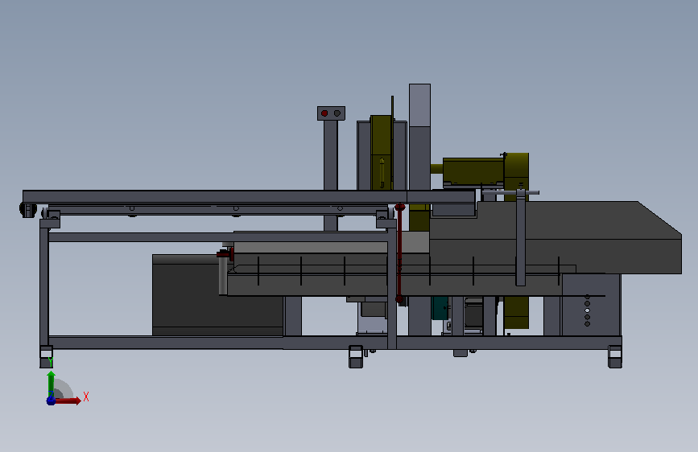Screen dimensions: 698x452
Task: Select the teal component under the conveyor
Action: coord(440,308)
